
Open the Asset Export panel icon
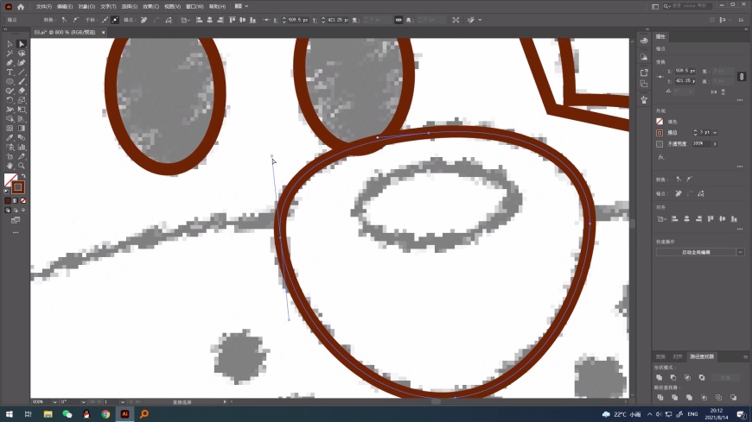click(644, 72)
